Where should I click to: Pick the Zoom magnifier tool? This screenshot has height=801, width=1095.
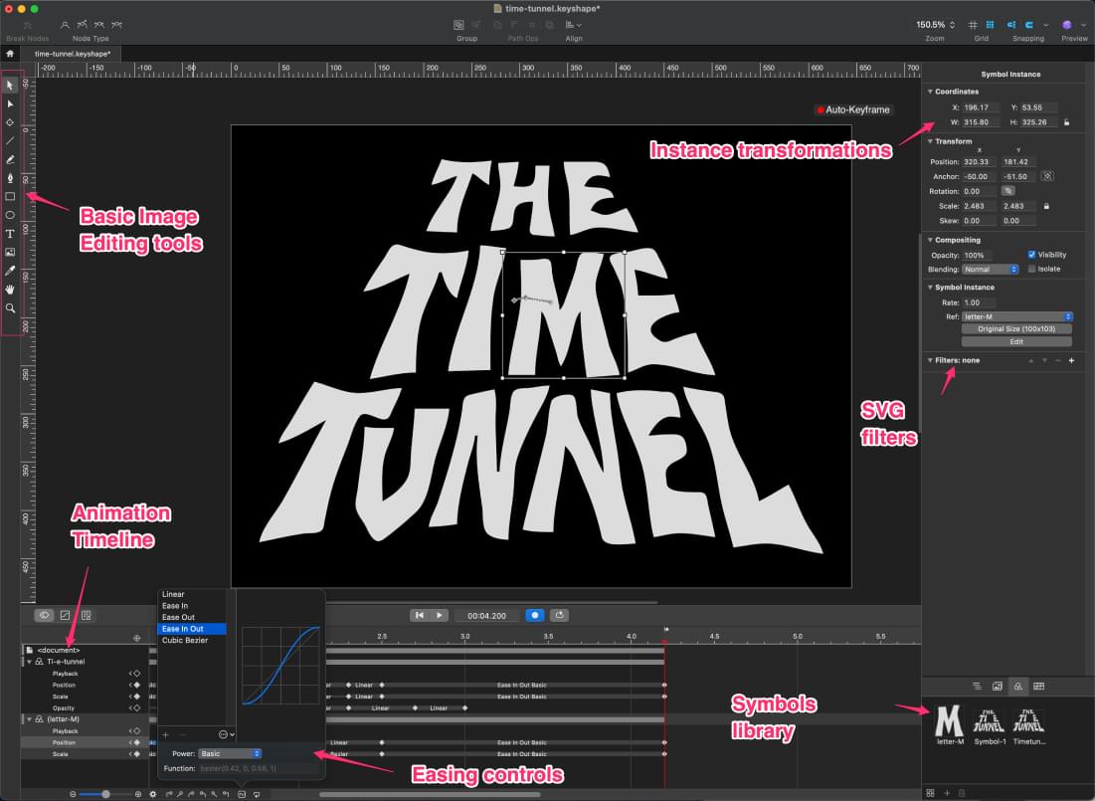pyautogui.click(x=10, y=308)
